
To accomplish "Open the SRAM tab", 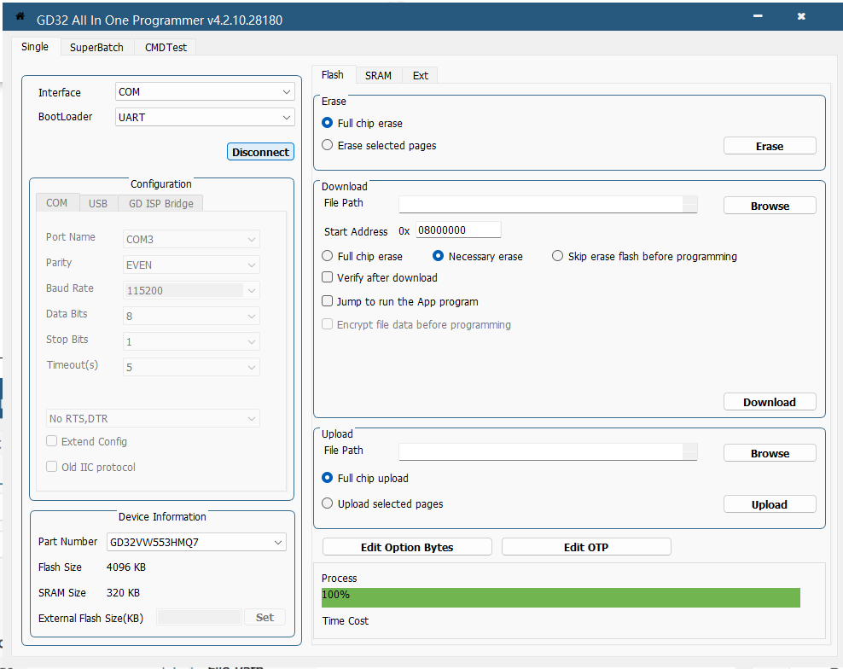I will [378, 76].
